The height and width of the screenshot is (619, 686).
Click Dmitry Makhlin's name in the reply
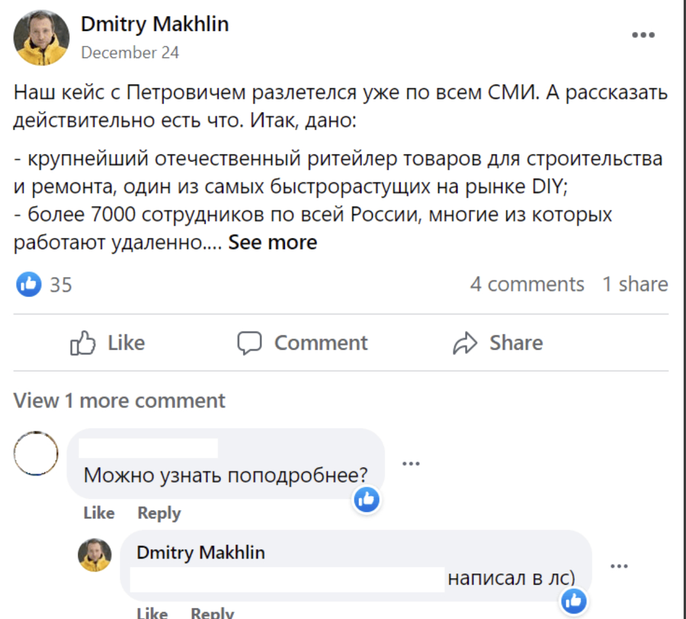tap(200, 552)
